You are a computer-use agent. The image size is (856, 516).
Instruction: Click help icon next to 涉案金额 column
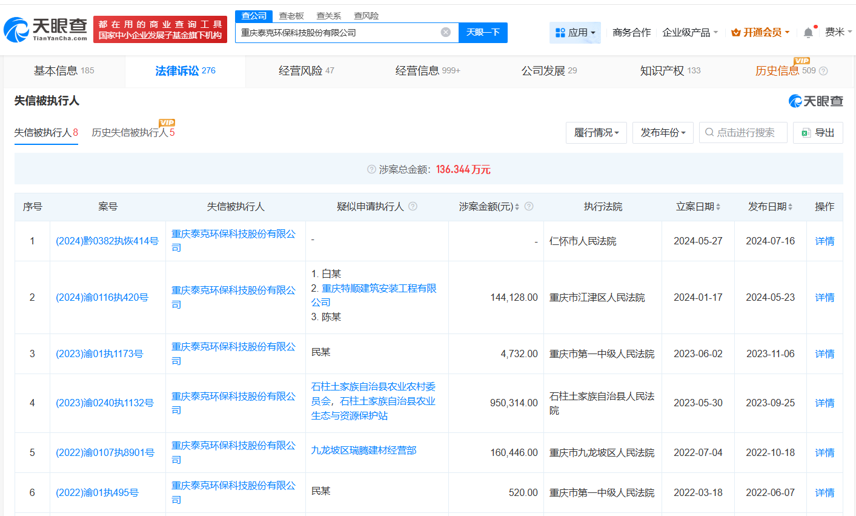click(528, 206)
